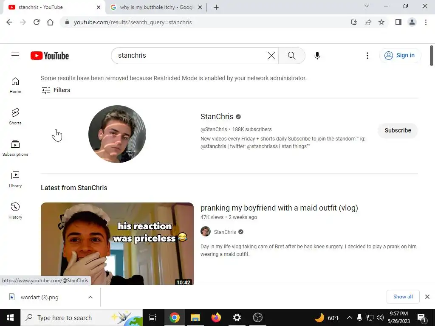Open the 60°F weather widget
435x326 pixels.
(327, 318)
